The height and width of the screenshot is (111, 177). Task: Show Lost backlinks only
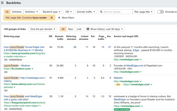(x=79, y=29)
